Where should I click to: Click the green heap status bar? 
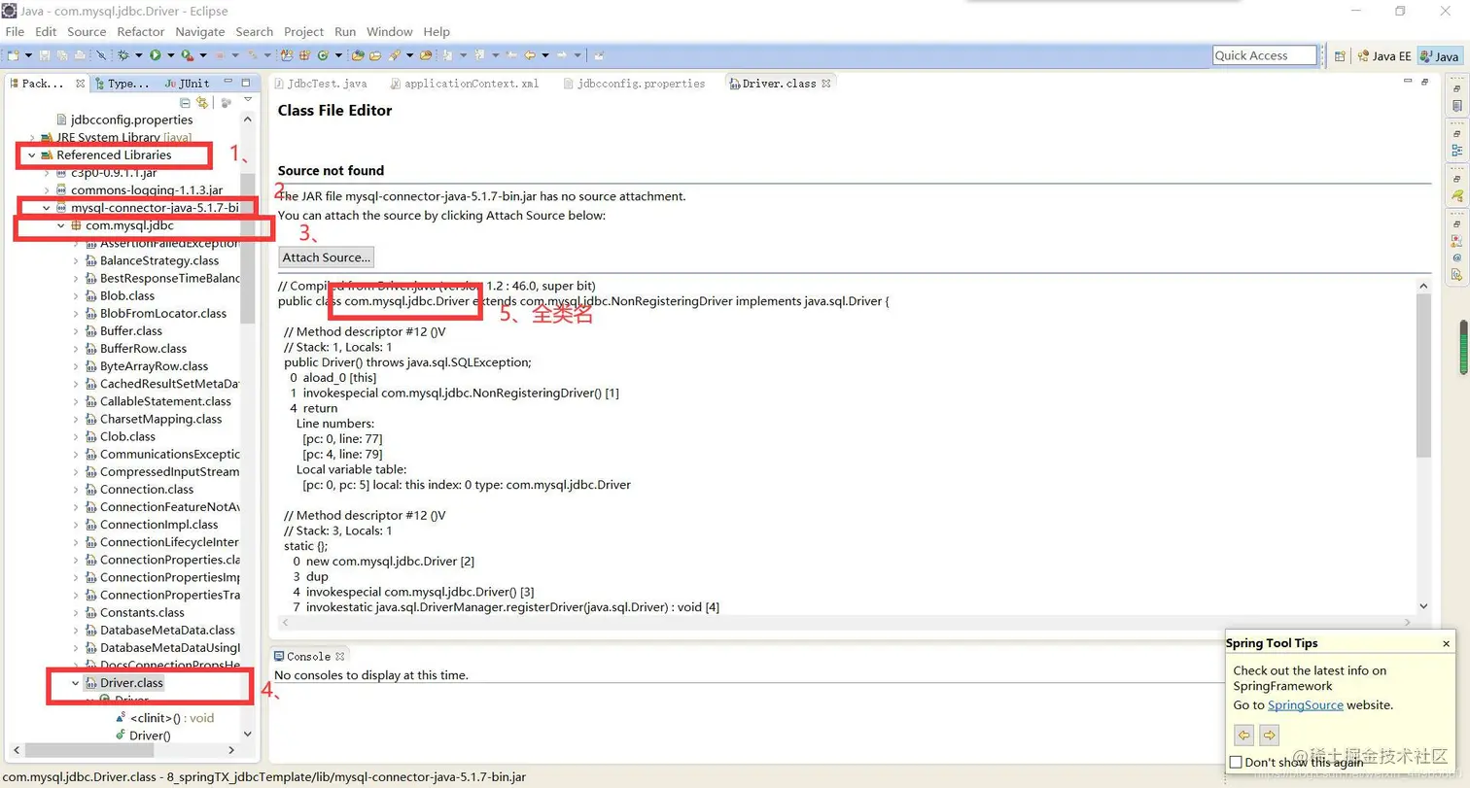tap(1464, 347)
